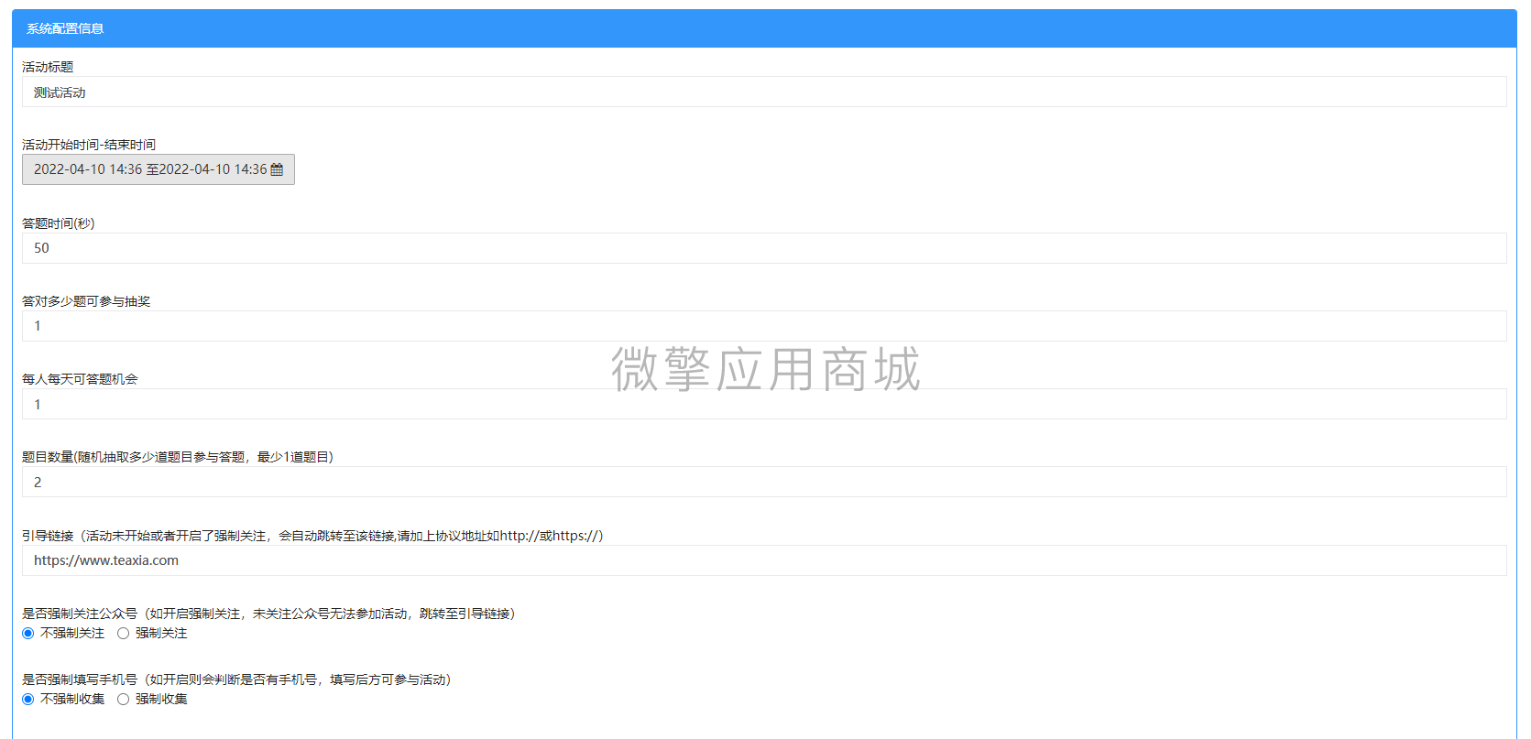Click the 题目数量 input showing 2
The image size is (1531, 739).
764,482
